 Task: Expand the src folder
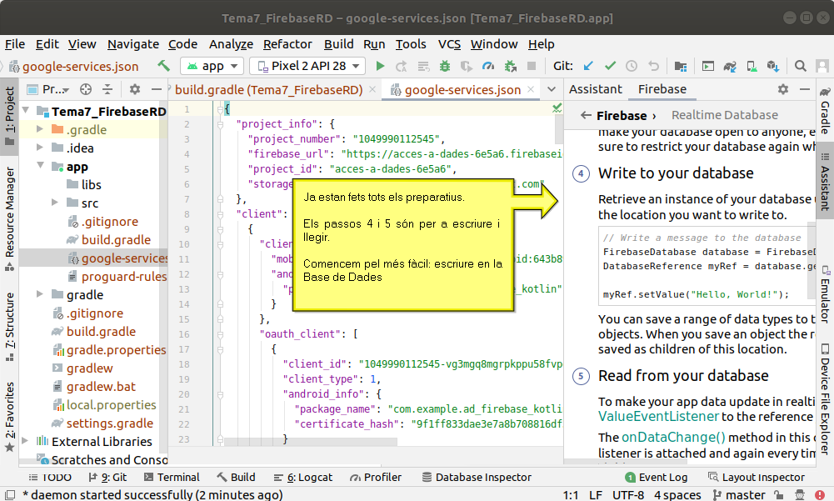[x=55, y=203]
